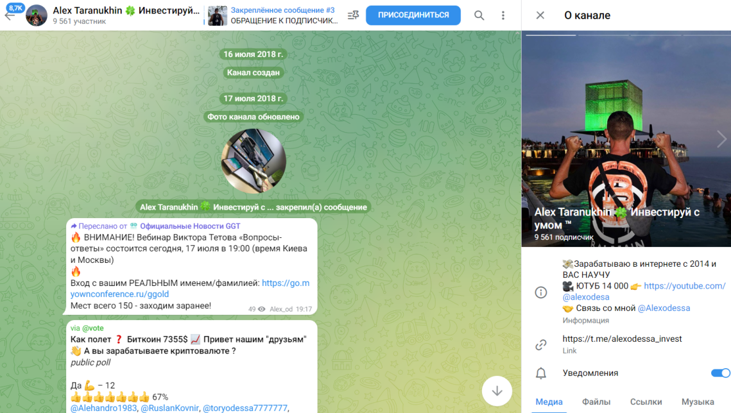This screenshot has height=413, width=731.
Task: Click the link chain icon in info panel
Action: pyautogui.click(x=541, y=344)
